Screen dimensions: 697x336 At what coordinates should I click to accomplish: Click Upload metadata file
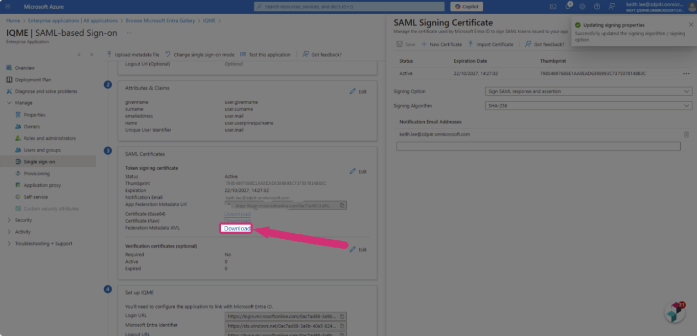(133, 55)
